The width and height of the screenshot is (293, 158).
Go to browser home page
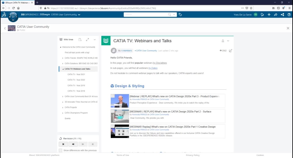[x=18, y=8]
